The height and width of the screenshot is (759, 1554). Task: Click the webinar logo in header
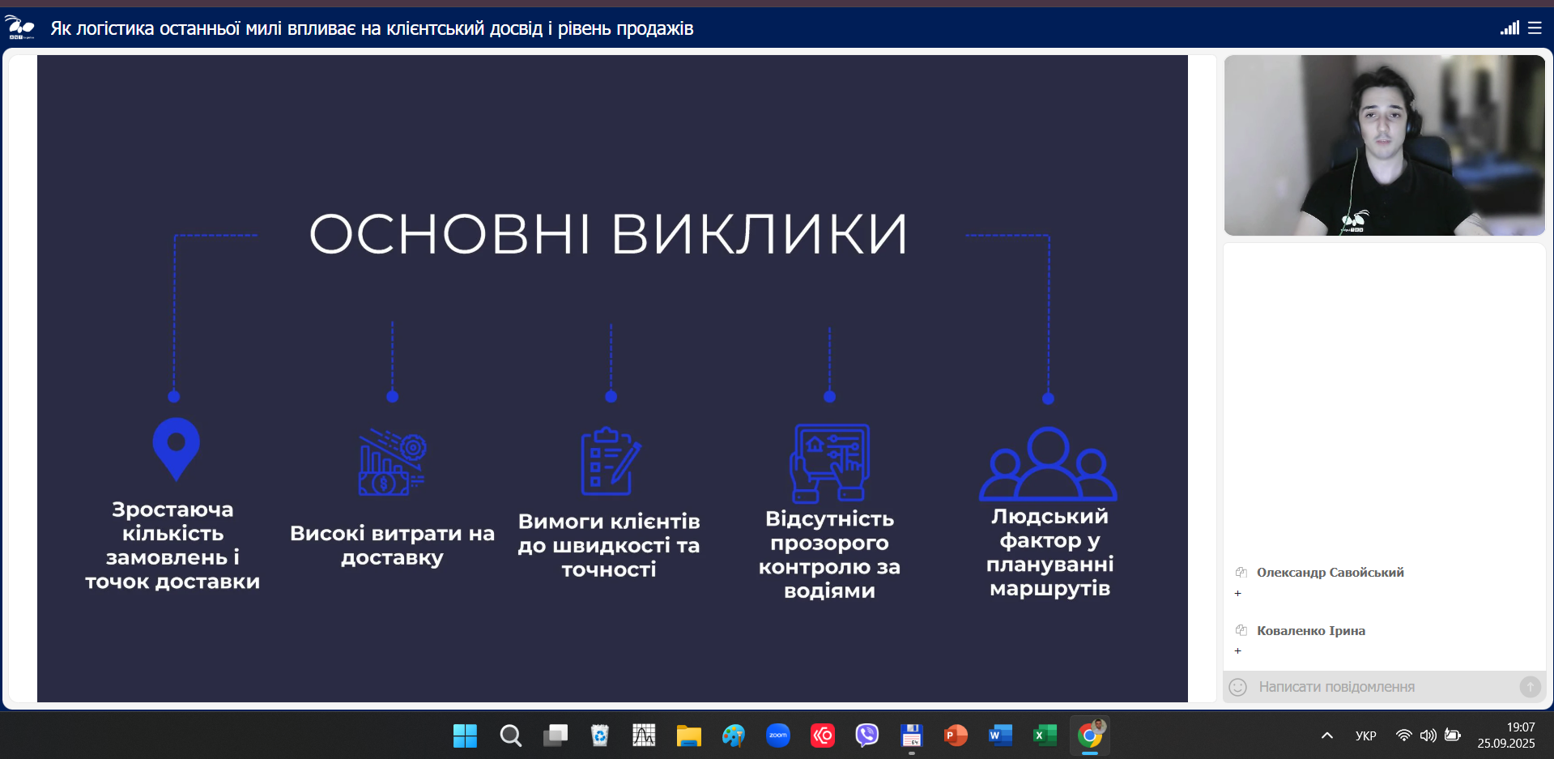pos(20,28)
